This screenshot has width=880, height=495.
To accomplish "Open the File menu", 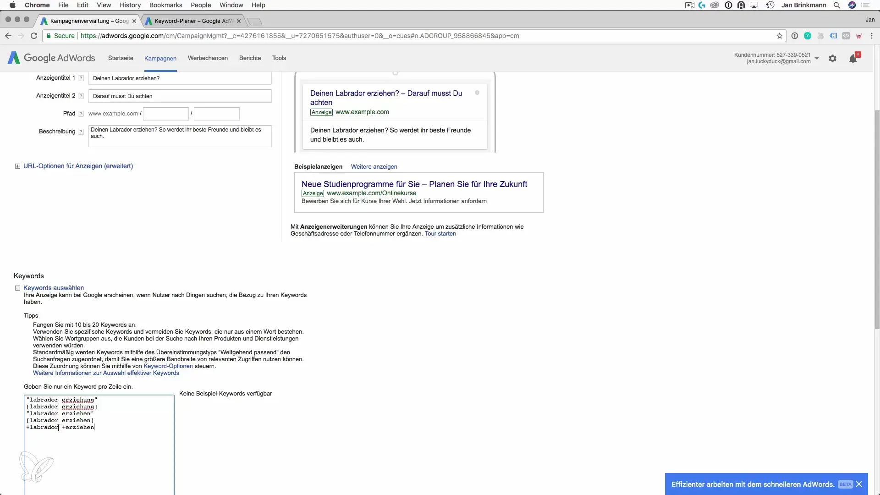I will click(63, 5).
